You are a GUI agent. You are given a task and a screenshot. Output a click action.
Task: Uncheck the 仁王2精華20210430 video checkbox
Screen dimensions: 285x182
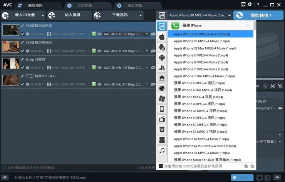point(22,84)
